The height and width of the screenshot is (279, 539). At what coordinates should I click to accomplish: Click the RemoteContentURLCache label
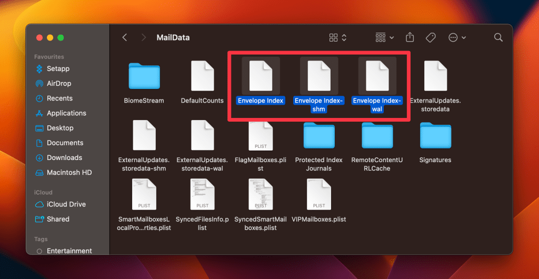click(377, 164)
